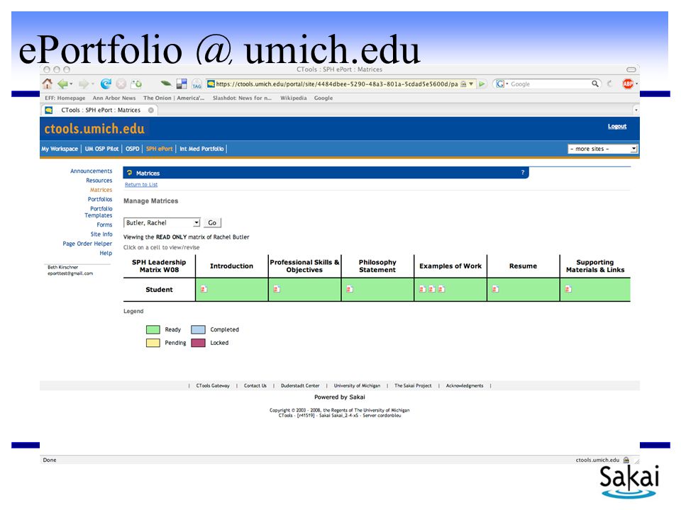Open the Ann Arbor News bookmark
This screenshot has width=681, height=510.
point(113,98)
